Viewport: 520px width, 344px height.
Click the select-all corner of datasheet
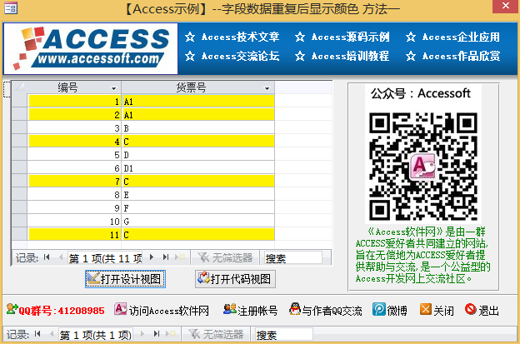(x=19, y=87)
